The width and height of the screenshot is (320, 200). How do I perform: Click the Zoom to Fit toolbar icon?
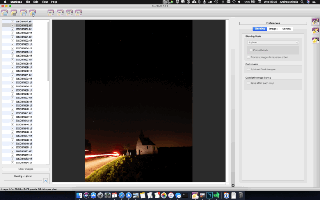[69, 13]
